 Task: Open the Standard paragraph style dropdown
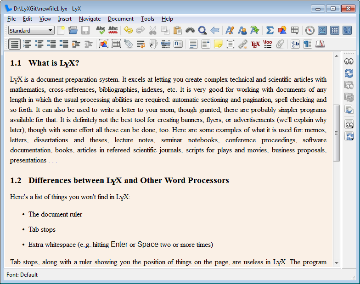click(31, 30)
